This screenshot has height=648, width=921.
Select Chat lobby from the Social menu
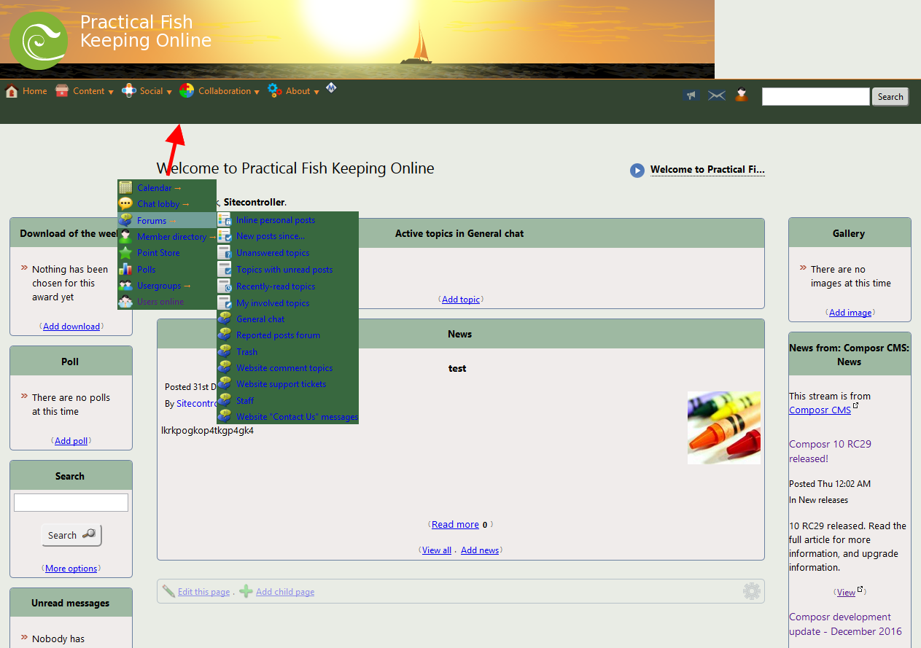point(158,204)
